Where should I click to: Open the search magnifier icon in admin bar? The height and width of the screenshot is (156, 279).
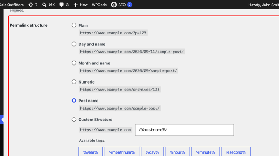pos(44,5)
